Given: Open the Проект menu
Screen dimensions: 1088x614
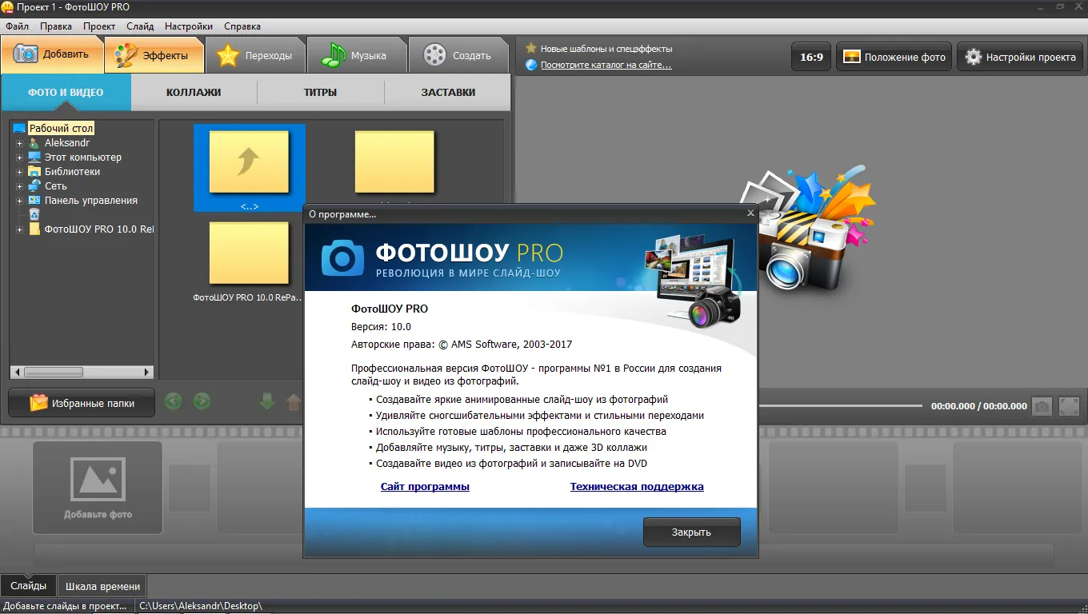Looking at the screenshot, I should tap(99, 26).
